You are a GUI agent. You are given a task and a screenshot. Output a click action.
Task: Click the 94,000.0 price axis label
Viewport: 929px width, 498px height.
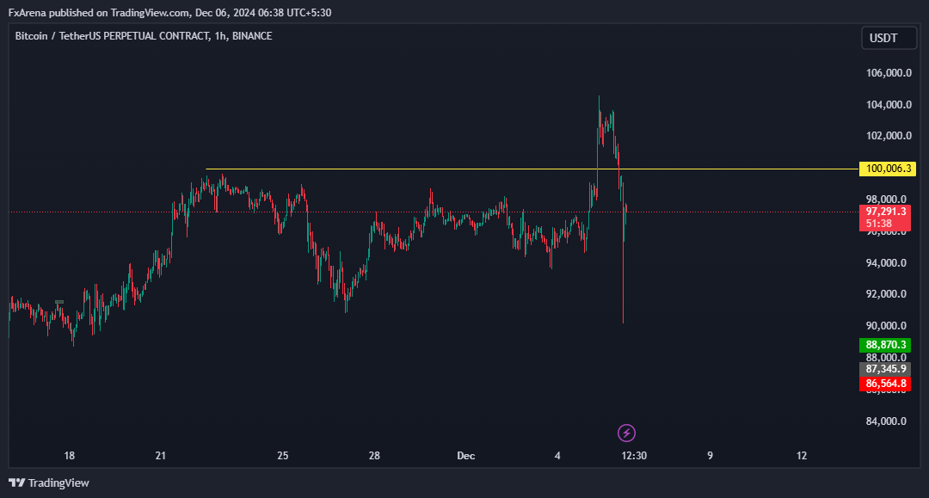(x=886, y=263)
